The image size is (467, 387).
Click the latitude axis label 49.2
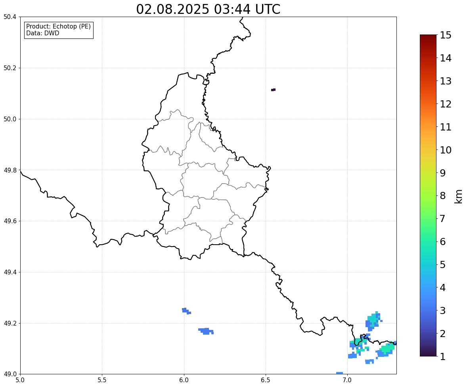(x=10, y=323)
